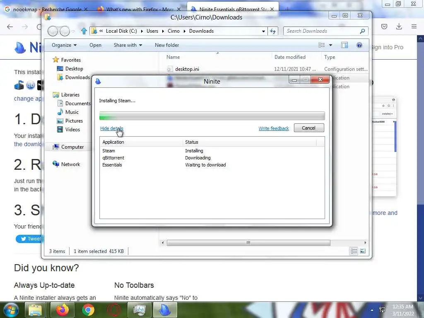This screenshot has height=318, width=424.
Task: Switch to the noookmap Google search tab
Action: (x=46, y=9)
